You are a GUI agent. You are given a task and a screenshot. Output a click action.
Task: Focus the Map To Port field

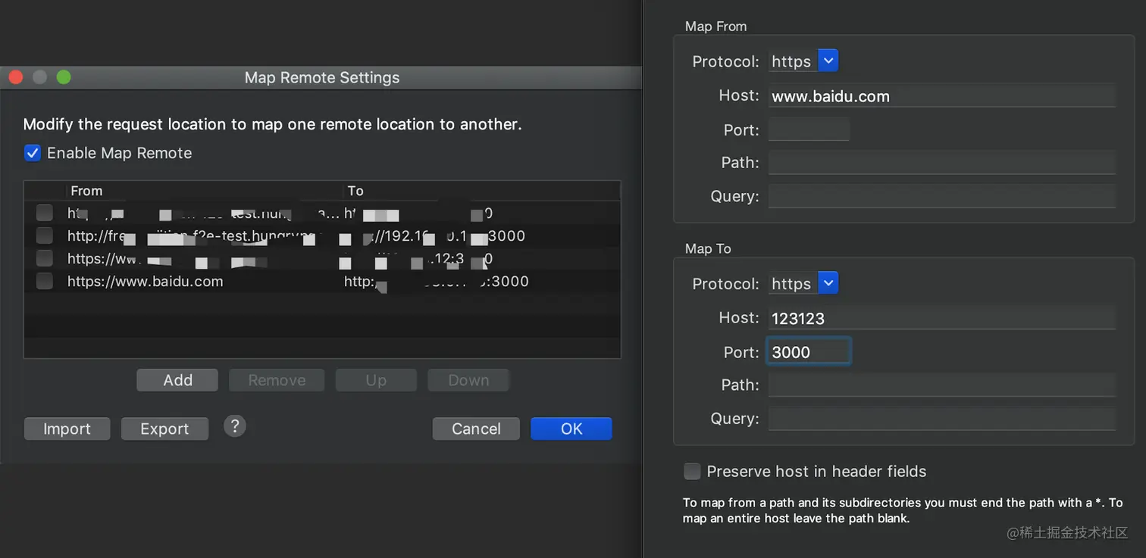tap(809, 352)
